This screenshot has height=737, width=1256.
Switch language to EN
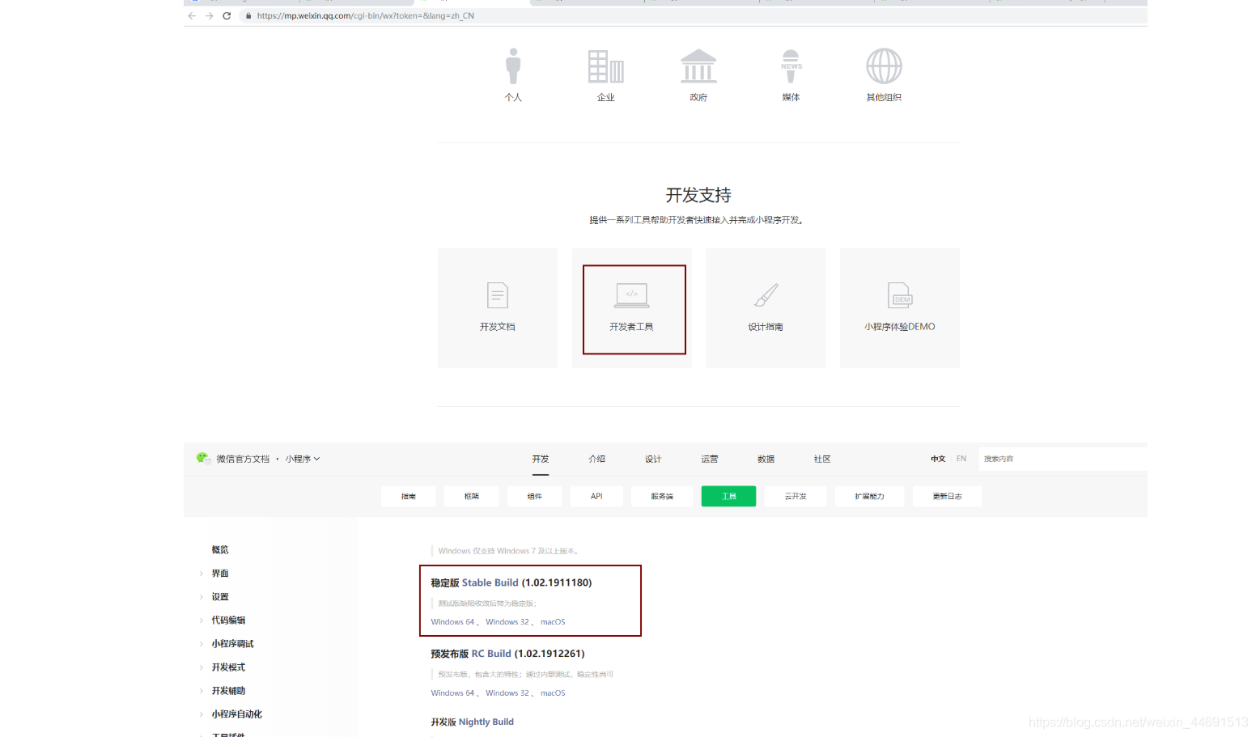click(x=961, y=459)
